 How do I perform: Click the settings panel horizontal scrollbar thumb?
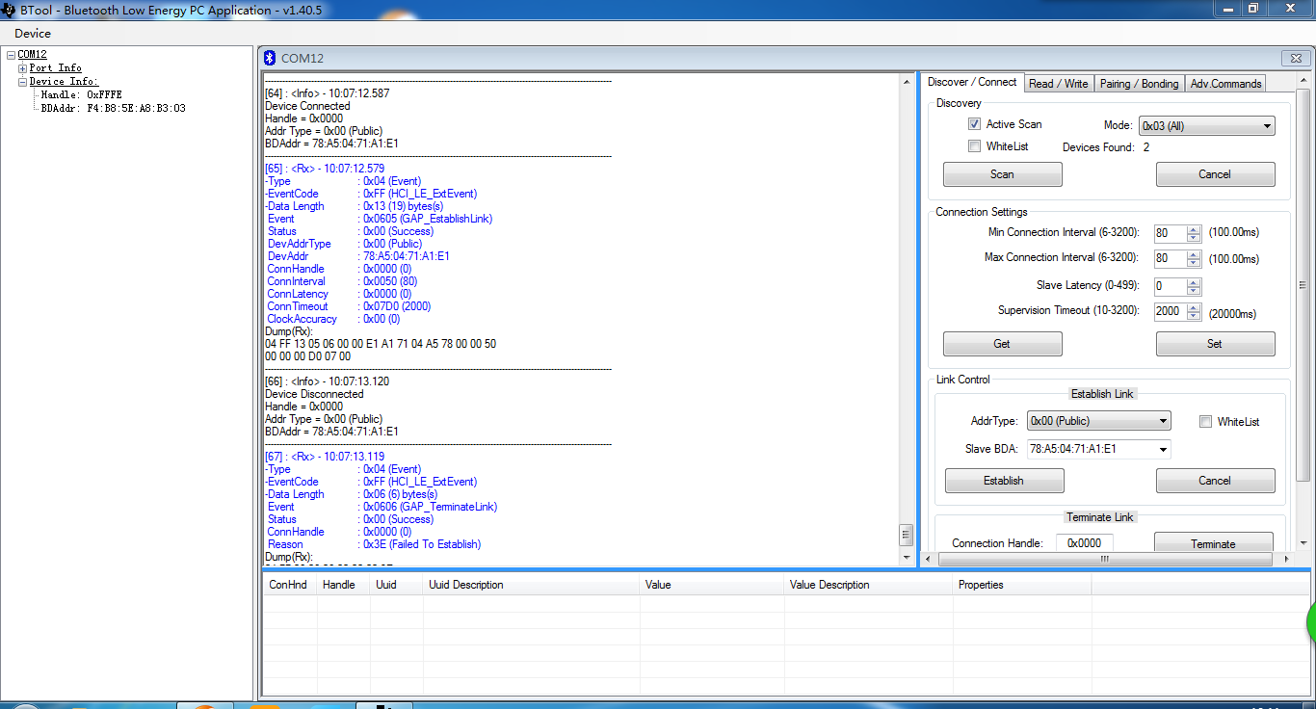pyautogui.click(x=1105, y=559)
